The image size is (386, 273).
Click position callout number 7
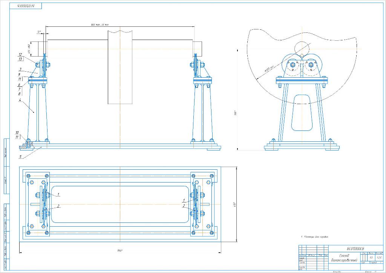pos(19,89)
